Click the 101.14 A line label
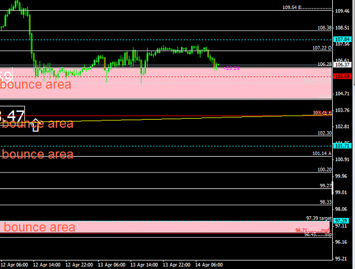This screenshot has height=269, width=355. pyautogui.click(x=322, y=153)
